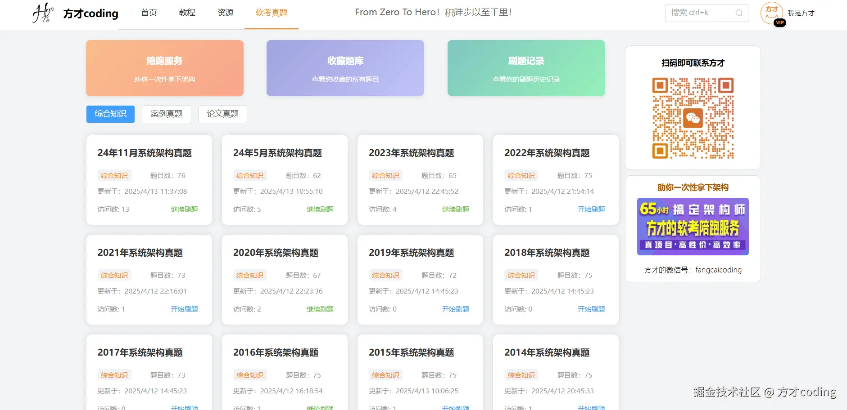Go to 首页 in the navigation bar

coord(149,13)
